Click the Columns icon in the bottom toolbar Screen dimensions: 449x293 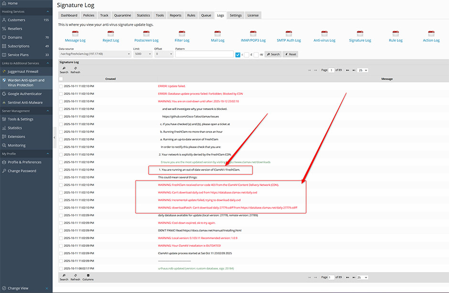tap(88, 277)
